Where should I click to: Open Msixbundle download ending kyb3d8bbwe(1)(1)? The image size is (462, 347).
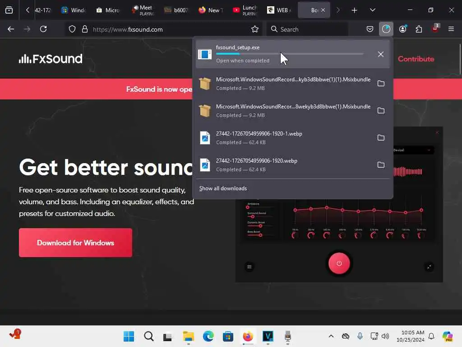pos(284,84)
